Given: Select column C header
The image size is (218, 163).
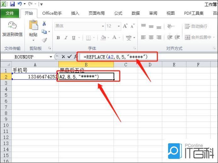Looking at the screenshot, I should (x=126, y=65).
